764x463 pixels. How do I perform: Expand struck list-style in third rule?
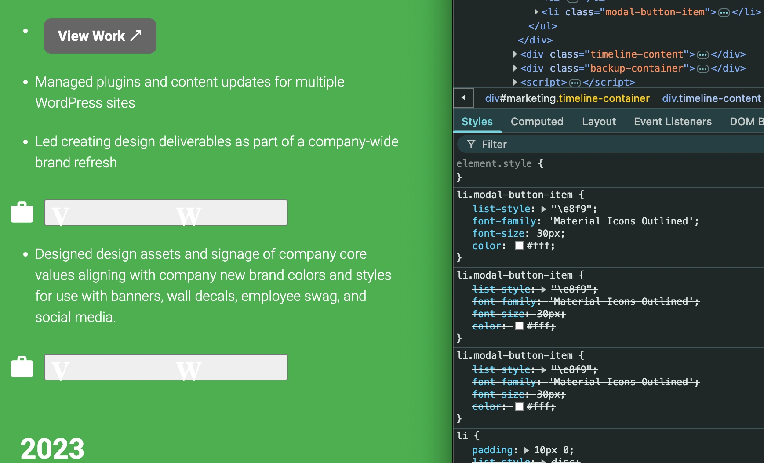coord(544,370)
